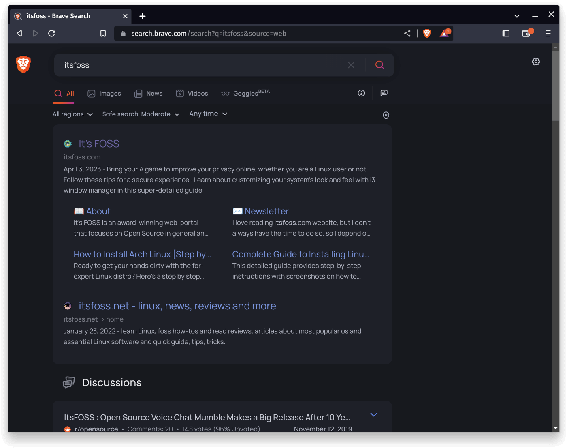Image resolution: width=567 pixels, height=448 pixels.
Task: Open the Safe search Moderate dropdown
Action: tap(140, 114)
